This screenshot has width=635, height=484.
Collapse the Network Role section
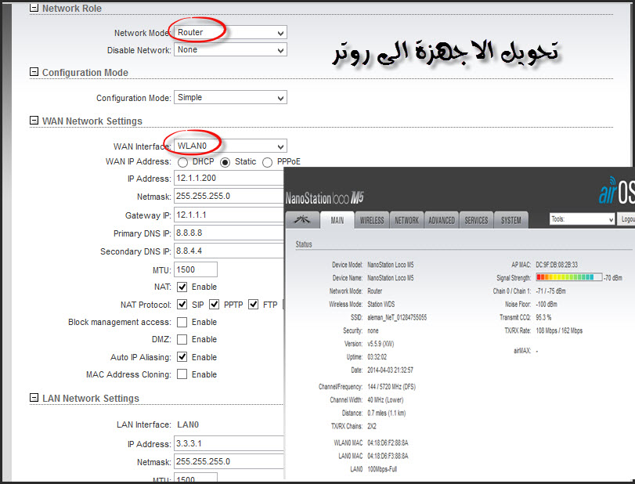(34, 8)
